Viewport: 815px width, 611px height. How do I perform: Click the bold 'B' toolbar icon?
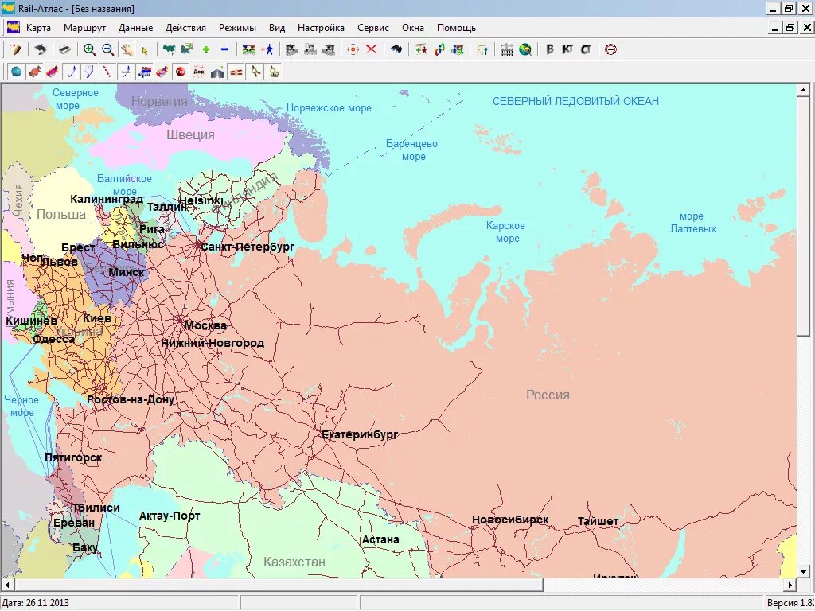coord(550,49)
